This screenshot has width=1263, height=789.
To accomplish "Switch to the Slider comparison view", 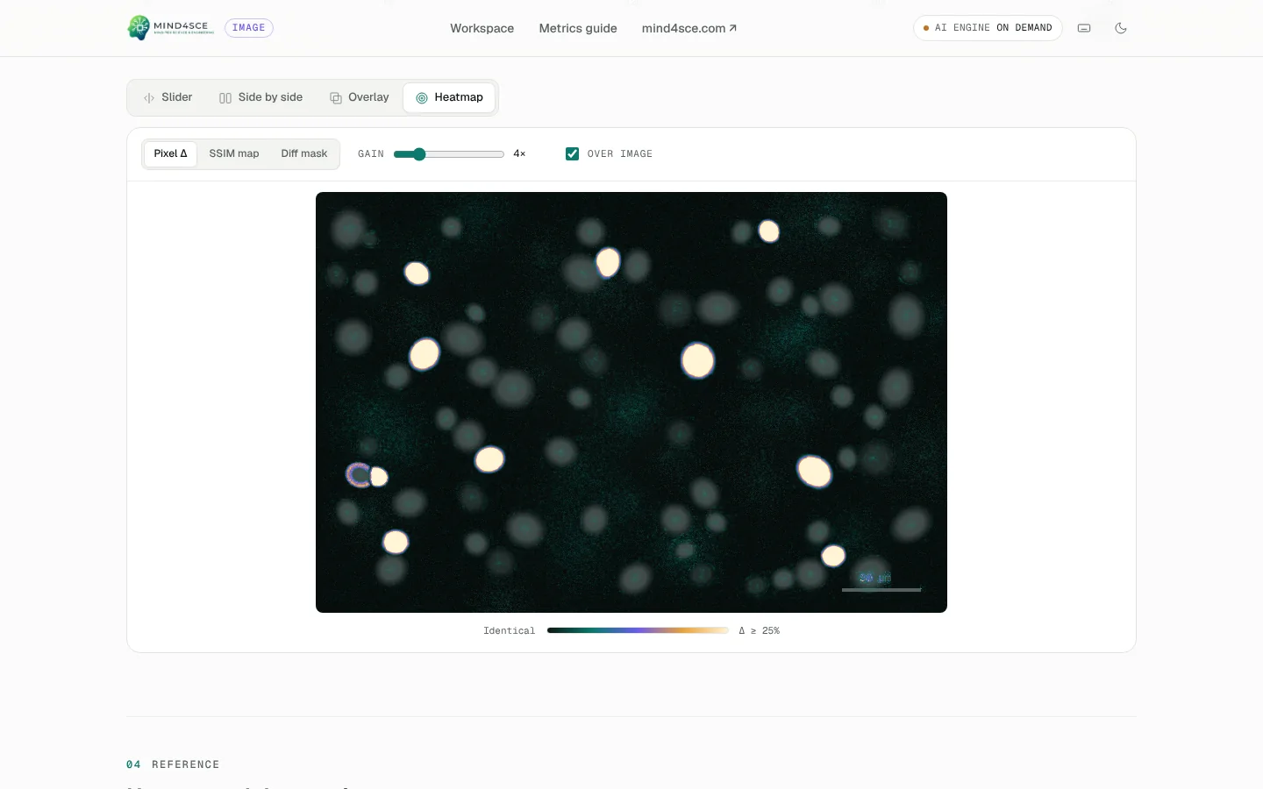I will click(x=168, y=97).
